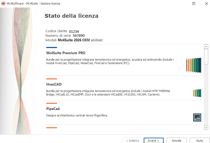Screen dimensions: 210x143
Task: Close the Gestore licenza window
Action: tap(206, 3)
